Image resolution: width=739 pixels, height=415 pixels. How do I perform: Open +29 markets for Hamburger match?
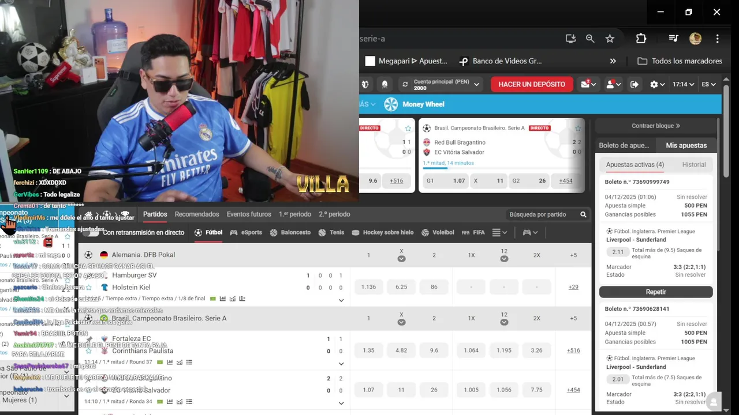573,287
